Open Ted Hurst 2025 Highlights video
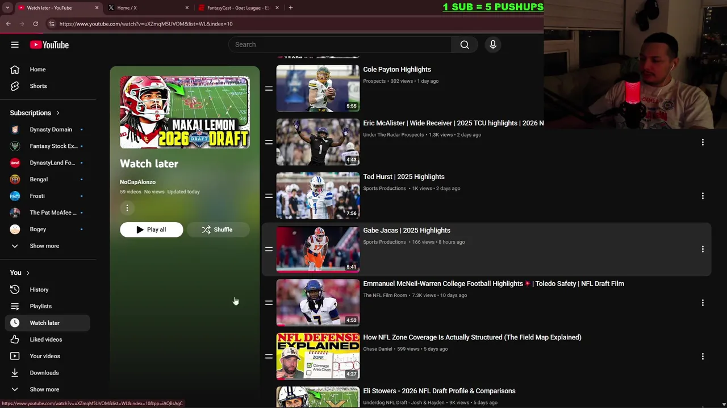 pyautogui.click(x=404, y=177)
